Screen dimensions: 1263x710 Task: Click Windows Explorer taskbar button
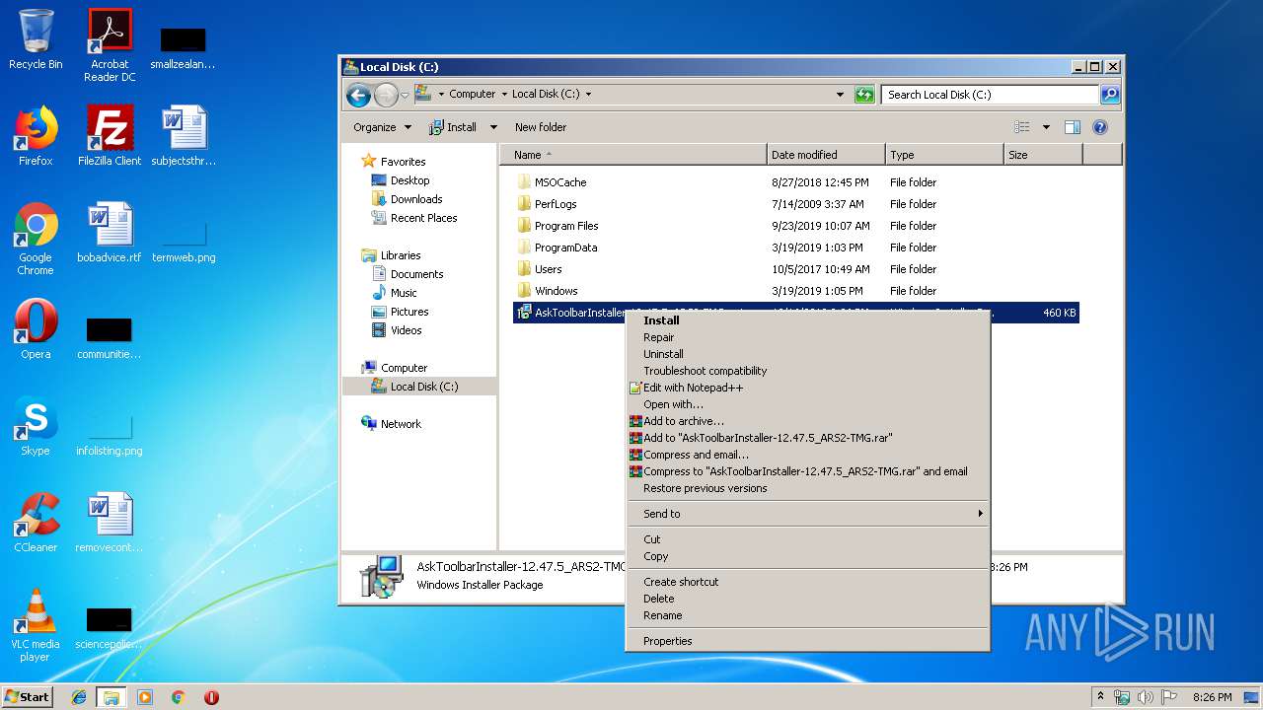point(111,697)
